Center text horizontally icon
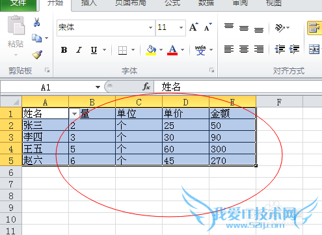322x235 pixels. point(244,49)
